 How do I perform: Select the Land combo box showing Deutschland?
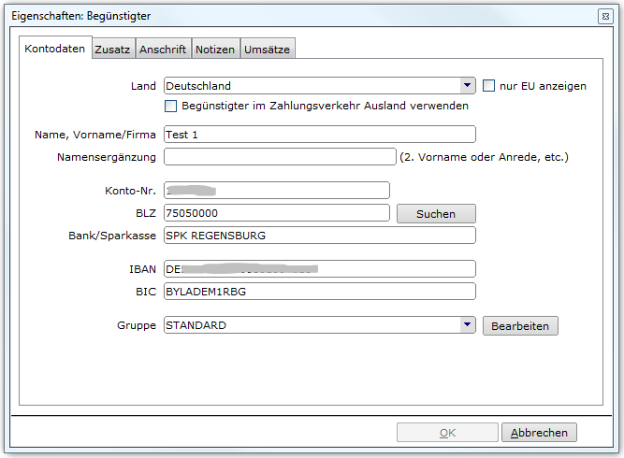320,86
